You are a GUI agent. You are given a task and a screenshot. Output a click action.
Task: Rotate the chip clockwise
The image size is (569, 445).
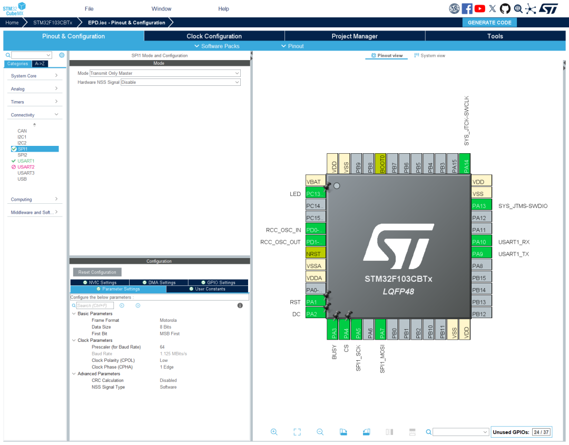(x=344, y=432)
